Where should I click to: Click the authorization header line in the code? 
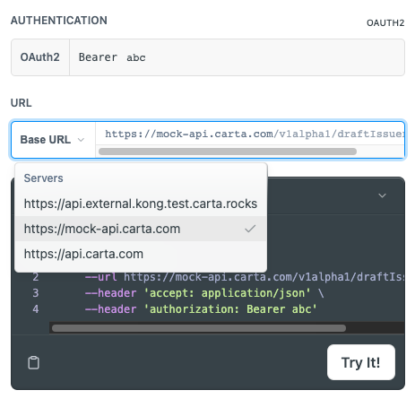pyautogui.click(x=201, y=309)
